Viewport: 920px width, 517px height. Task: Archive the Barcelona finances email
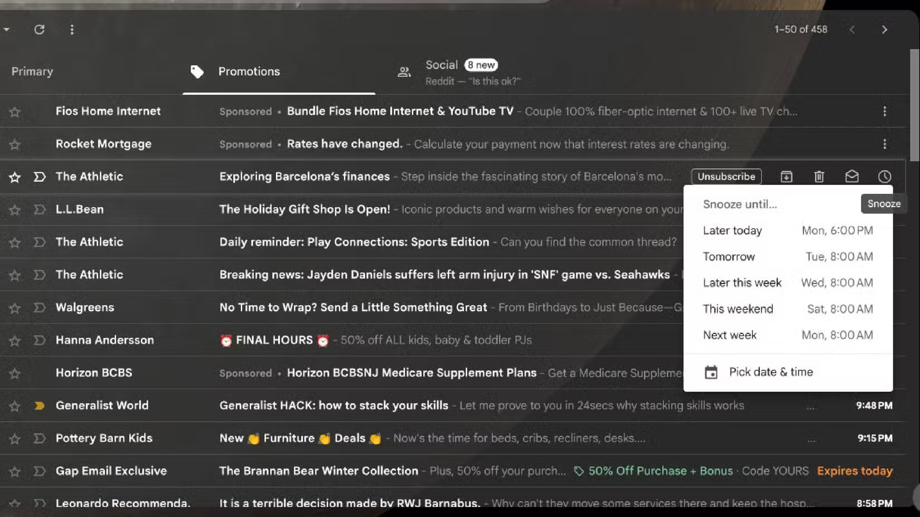pyautogui.click(x=786, y=176)
